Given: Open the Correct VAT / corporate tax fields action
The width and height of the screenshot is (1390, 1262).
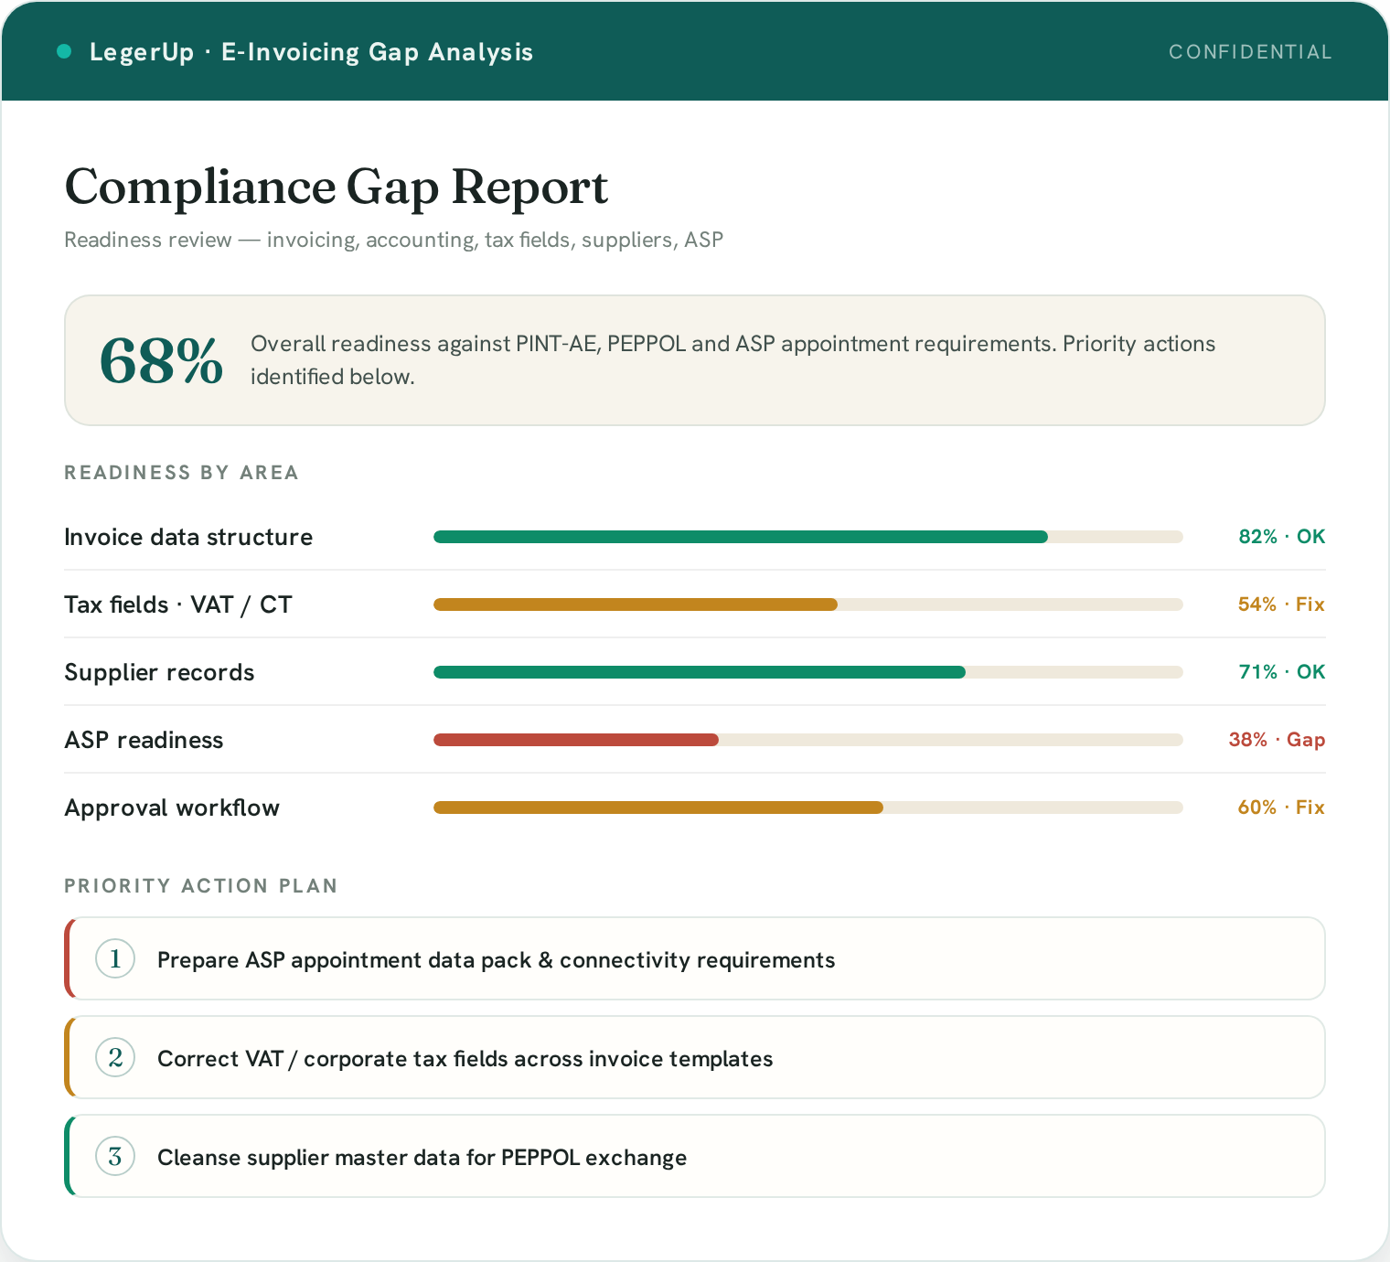Looking at the screenshot, I should click(x=695, y=1057).
